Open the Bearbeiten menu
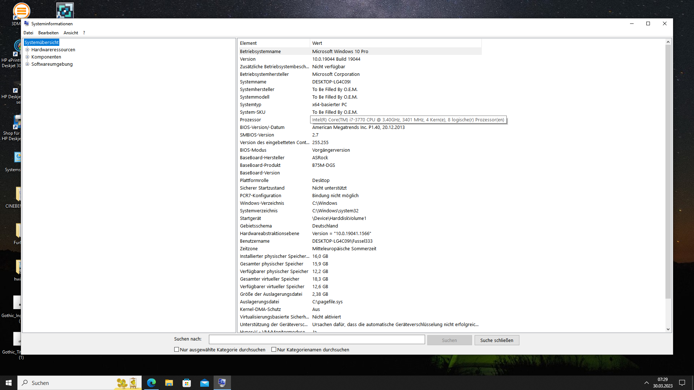The image size is (694, 390). pyautogui.click(x=48, y=33)
